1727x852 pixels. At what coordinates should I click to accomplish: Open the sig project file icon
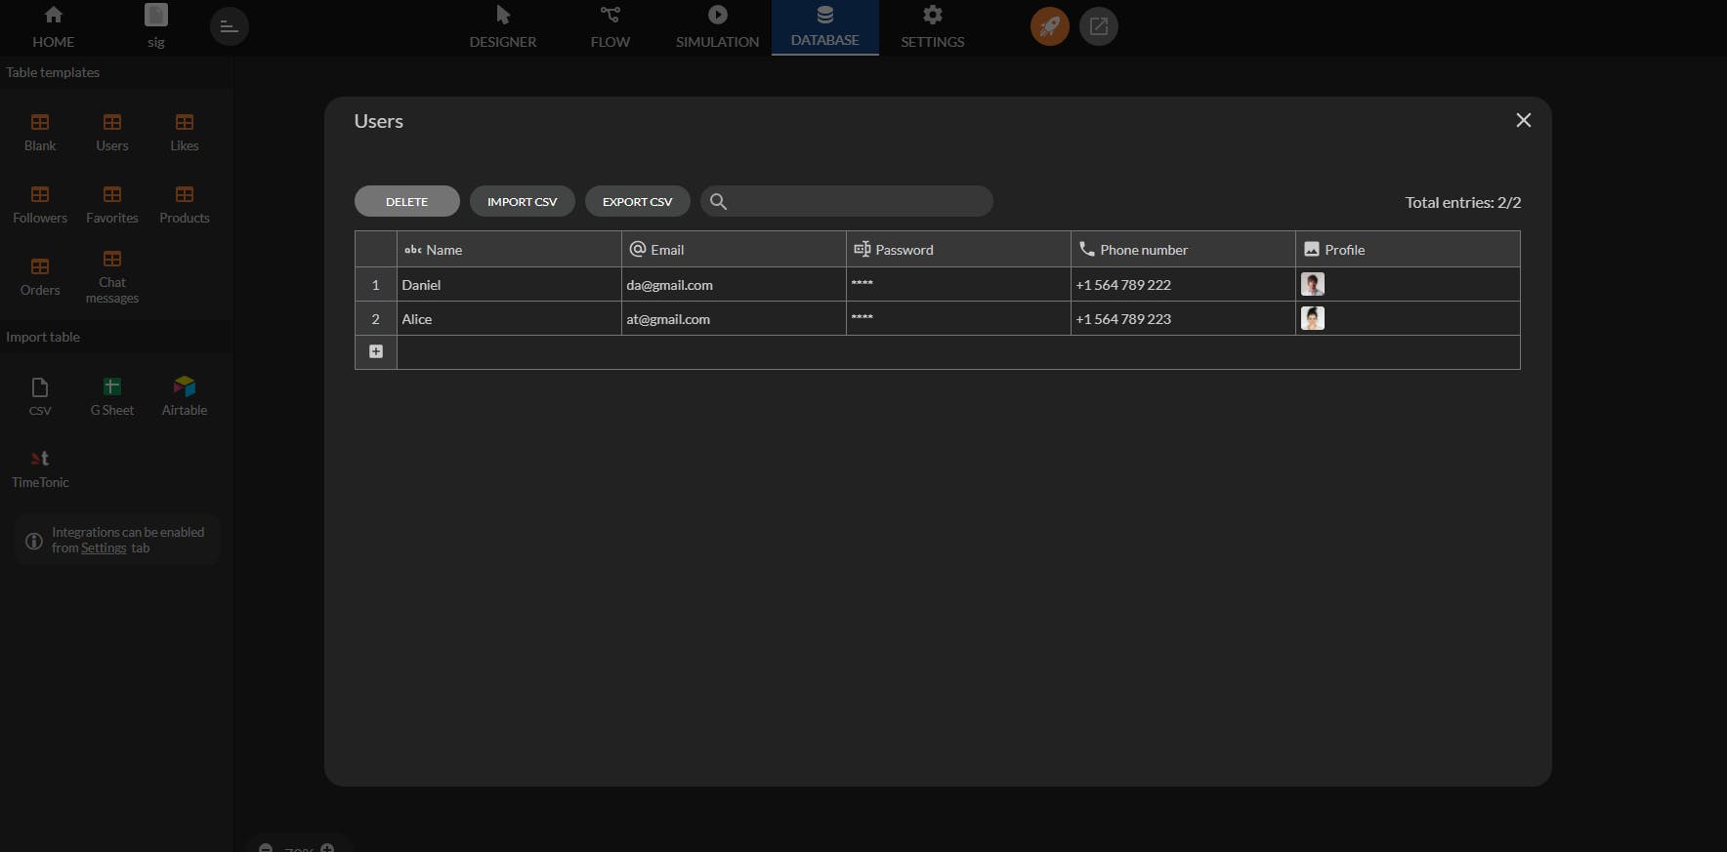tap(156, 16)
